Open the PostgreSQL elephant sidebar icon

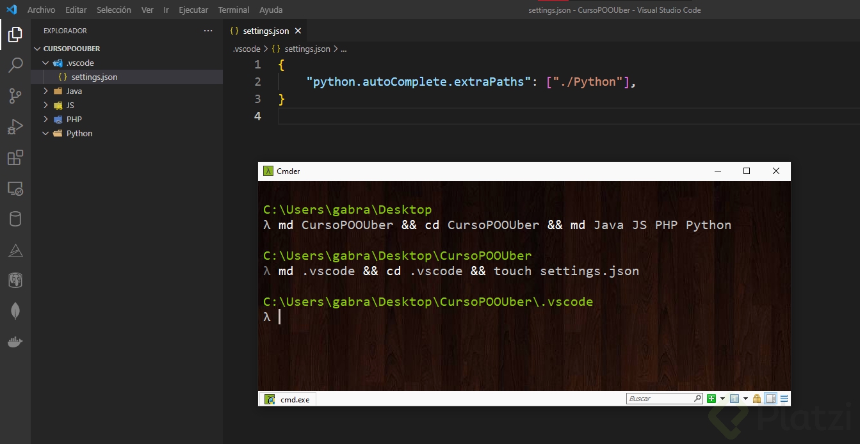point(15,280)
